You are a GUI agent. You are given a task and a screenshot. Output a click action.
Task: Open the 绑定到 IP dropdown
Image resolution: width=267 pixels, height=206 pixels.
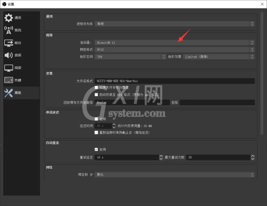(175, 175)
